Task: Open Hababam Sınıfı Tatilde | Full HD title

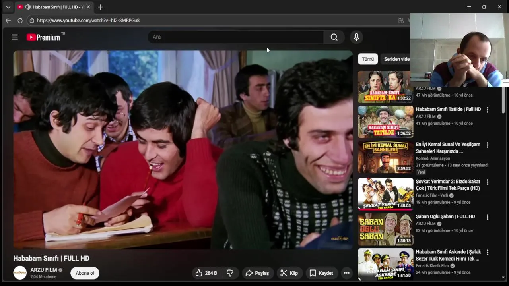Action: tap(448, 109)
